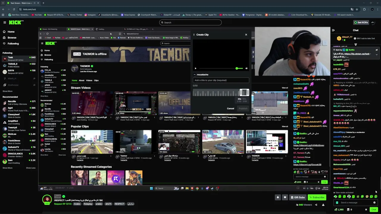381x214 pixels.
Task: Open Rexzilla recommended channel
Action: pyautogui.click(x=19, y=103)
